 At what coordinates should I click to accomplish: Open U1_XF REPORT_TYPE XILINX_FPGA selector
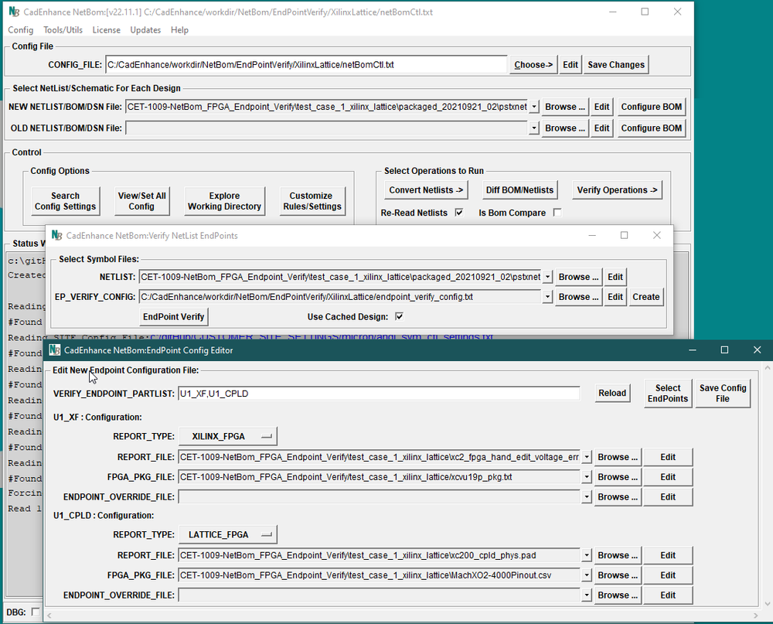[x=228, y=436]
